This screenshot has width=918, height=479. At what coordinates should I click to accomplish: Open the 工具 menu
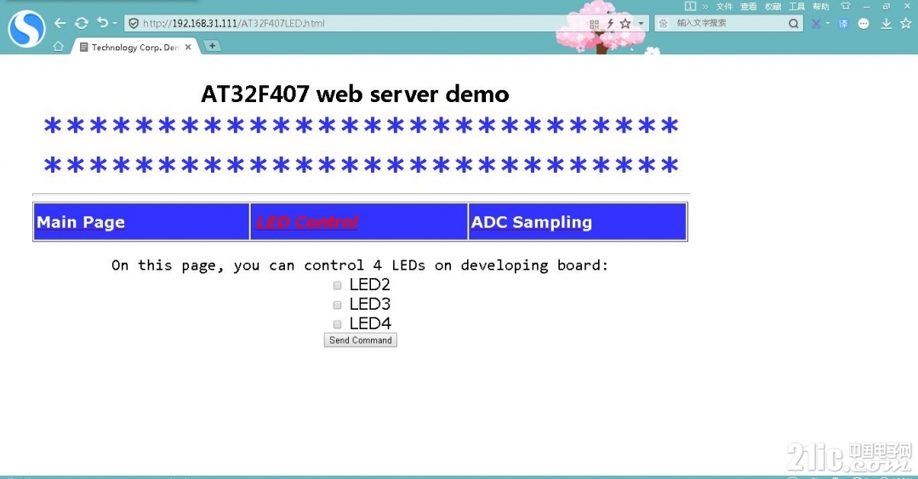797,7
